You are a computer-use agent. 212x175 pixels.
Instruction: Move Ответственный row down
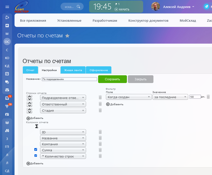pyautogui.click(x=29, y=105)
